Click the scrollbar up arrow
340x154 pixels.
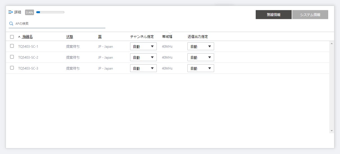pyautogui.click(x=332, y=43)
